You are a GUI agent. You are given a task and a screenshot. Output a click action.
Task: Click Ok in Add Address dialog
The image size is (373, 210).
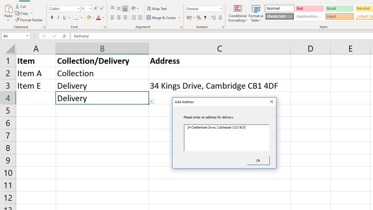pyautogui.click(x=258, y=160)
